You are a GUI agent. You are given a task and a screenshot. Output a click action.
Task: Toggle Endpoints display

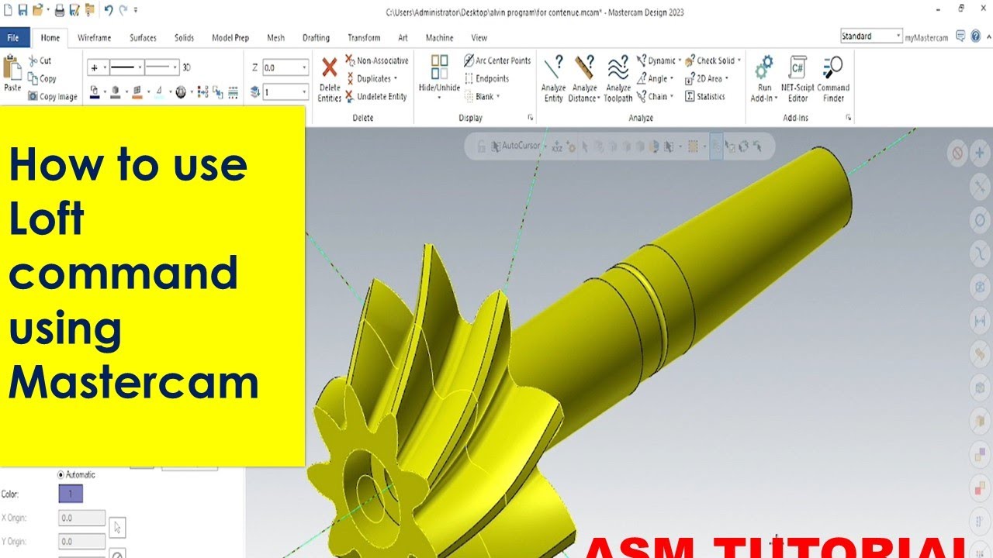point(486,78)
